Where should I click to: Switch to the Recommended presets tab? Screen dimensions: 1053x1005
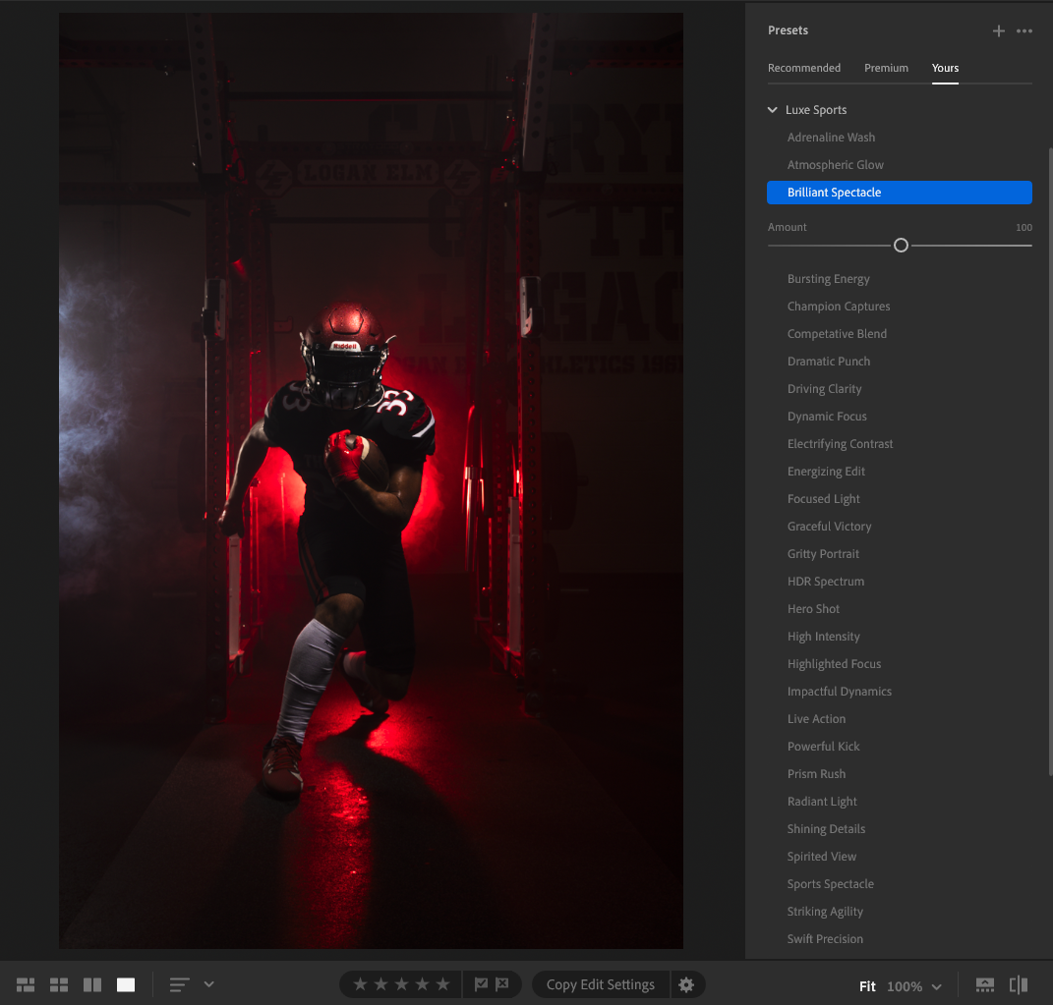coord(804,68)
